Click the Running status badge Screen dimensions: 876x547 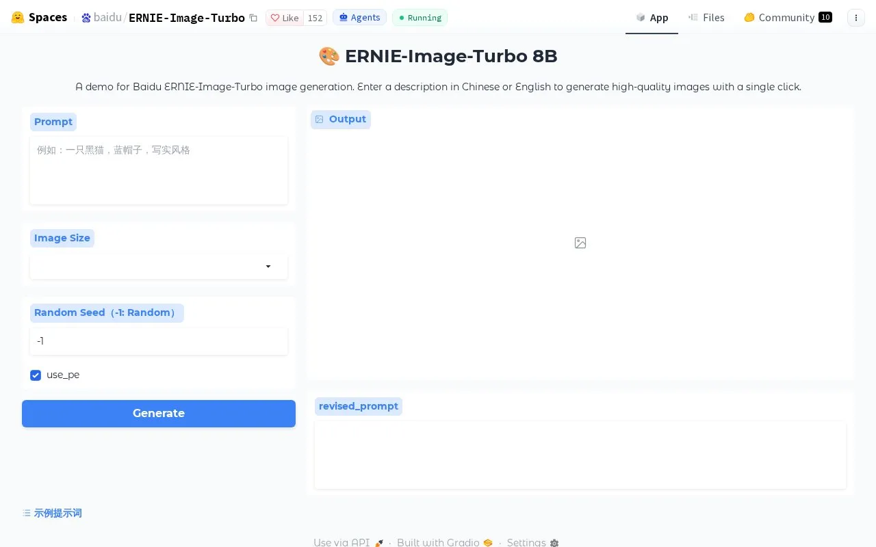[x=420, y=18]
